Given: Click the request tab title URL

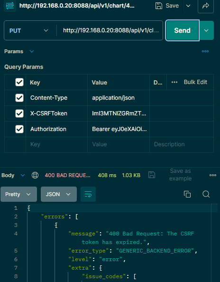Looking at the screenshot, I should click(77, 6).
